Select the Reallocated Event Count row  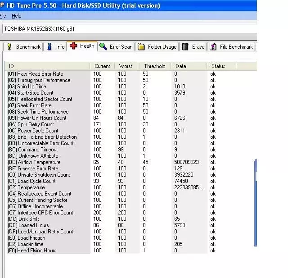pyautogui.click(x=112, y=194)
